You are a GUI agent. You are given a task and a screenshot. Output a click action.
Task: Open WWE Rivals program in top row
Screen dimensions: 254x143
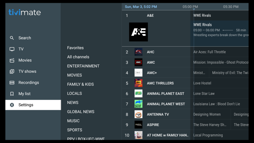tap(202, 15)
